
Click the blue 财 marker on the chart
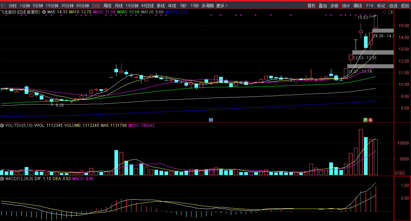point(211,120)
